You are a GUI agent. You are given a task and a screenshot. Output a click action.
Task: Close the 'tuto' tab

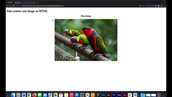point(34,3)
